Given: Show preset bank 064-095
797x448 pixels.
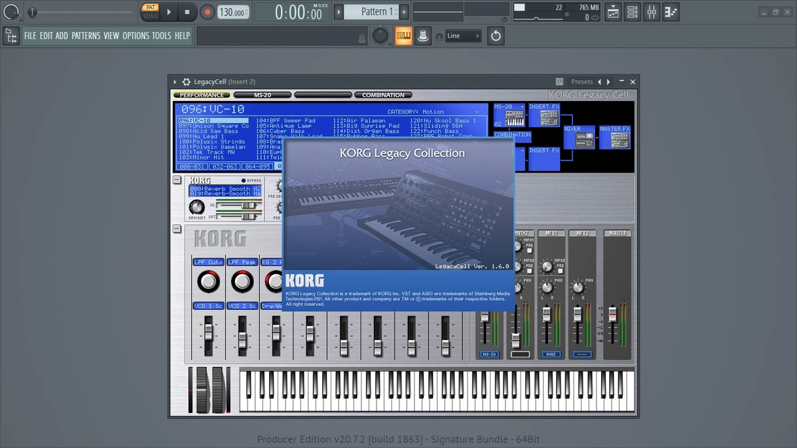Looking at the screenshot, I should [256, 167].
